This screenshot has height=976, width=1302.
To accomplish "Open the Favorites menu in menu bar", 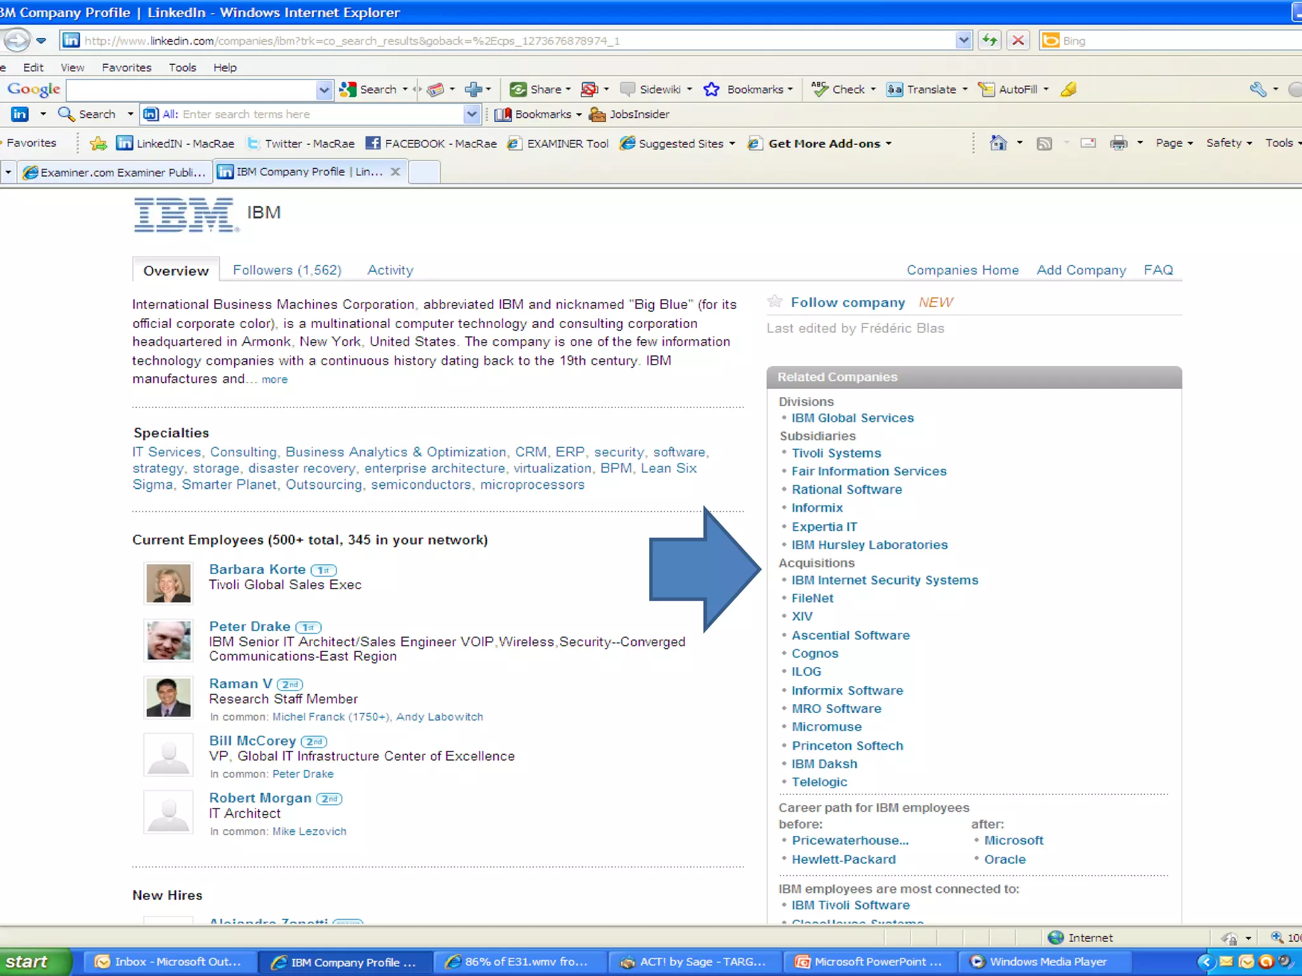I will (127, 67).
